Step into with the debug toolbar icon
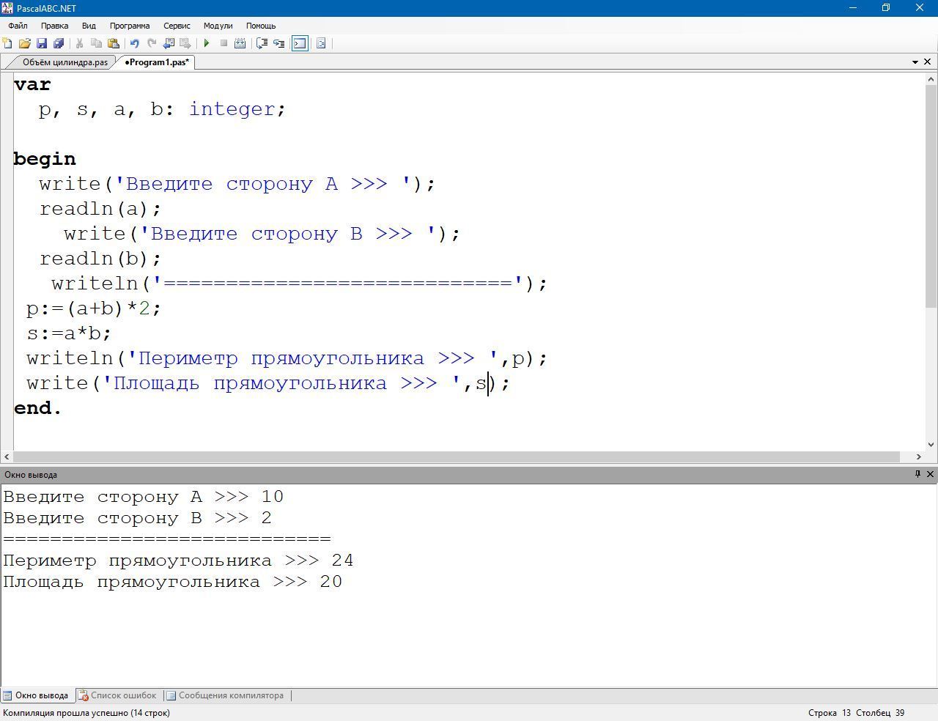 pos(278,43)
